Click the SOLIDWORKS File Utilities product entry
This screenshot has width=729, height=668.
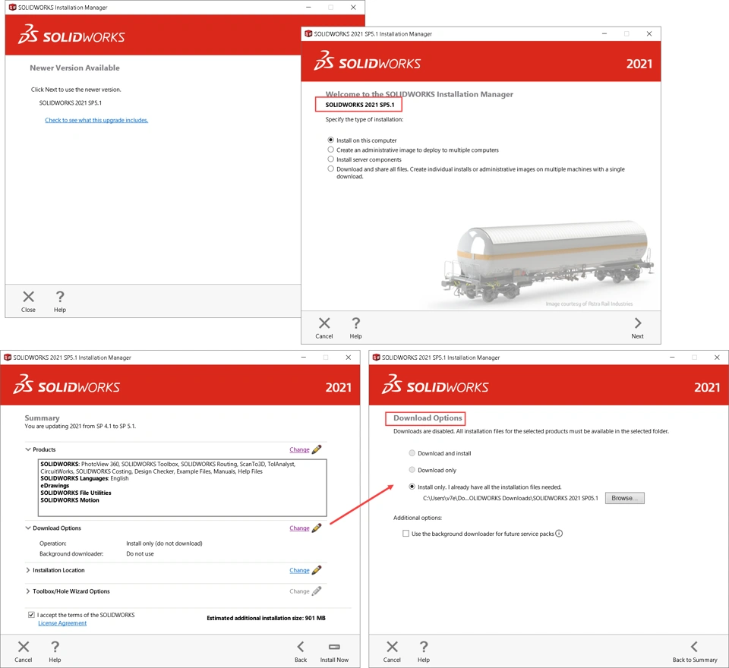click(x=76, y=493)
